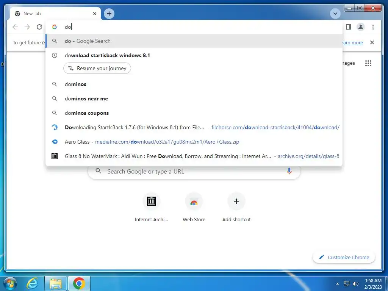Open the tab search dropdown arrow
This screenshot has height=291, width=388.
335,14
